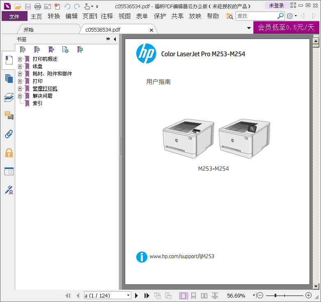The image size is (321, 302).
Task: Click the expand current bookmark icon
Action: tap(80, 50)
